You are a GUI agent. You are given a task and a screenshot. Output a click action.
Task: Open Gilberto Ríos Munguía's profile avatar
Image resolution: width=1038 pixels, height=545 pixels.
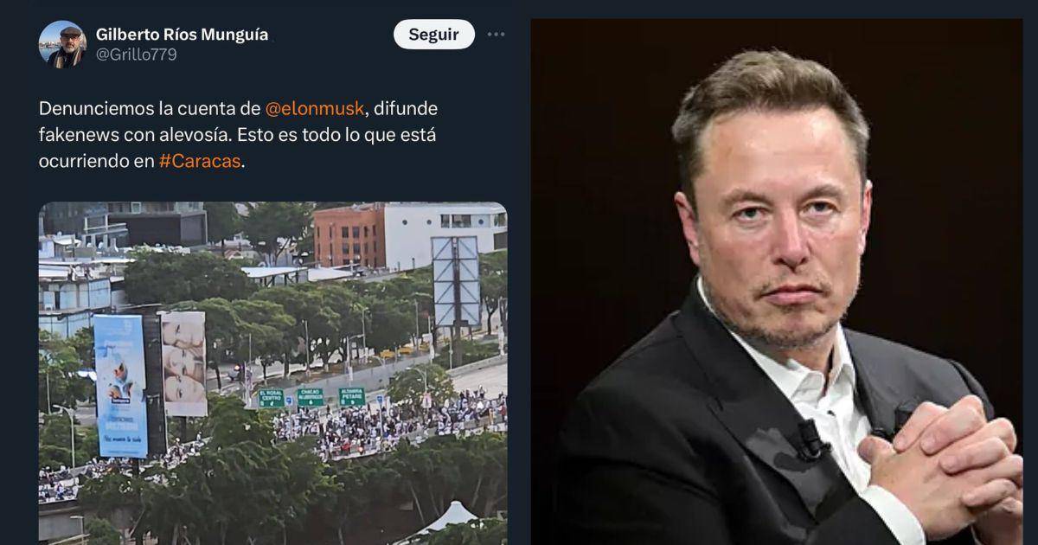point(62,43)
